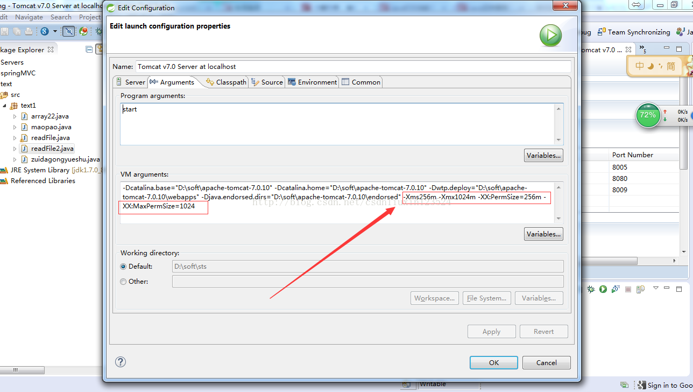Click the help question mark icon

click(121, 362)
